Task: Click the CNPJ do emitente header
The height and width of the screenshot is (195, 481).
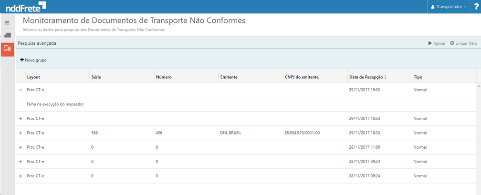Action: [x=302, y=77]
